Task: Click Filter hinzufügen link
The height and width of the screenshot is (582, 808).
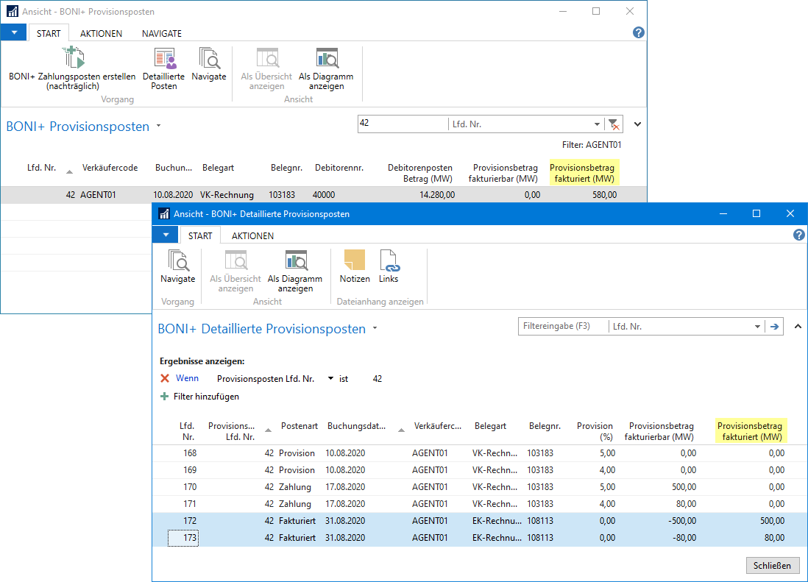Action: pyautogui.click(x=206, y=397)
